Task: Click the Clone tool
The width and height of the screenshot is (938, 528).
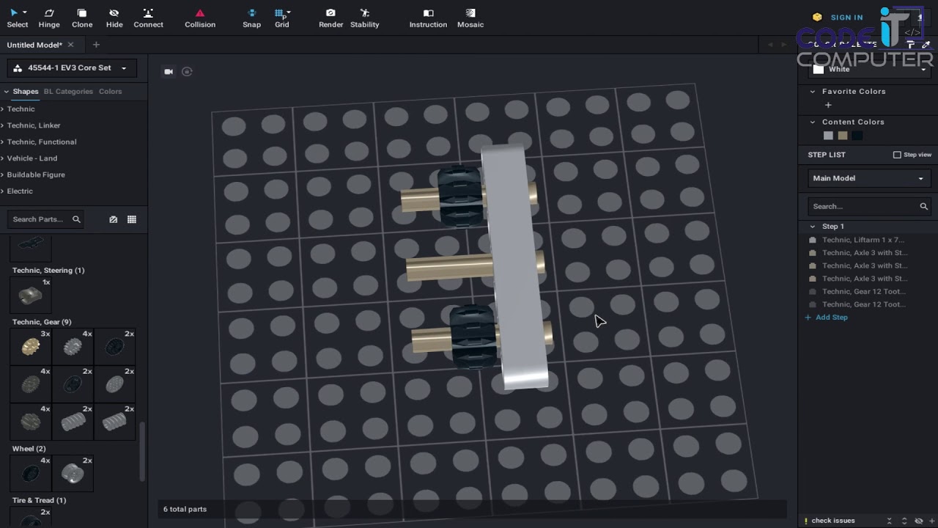Action: (82, 18)
